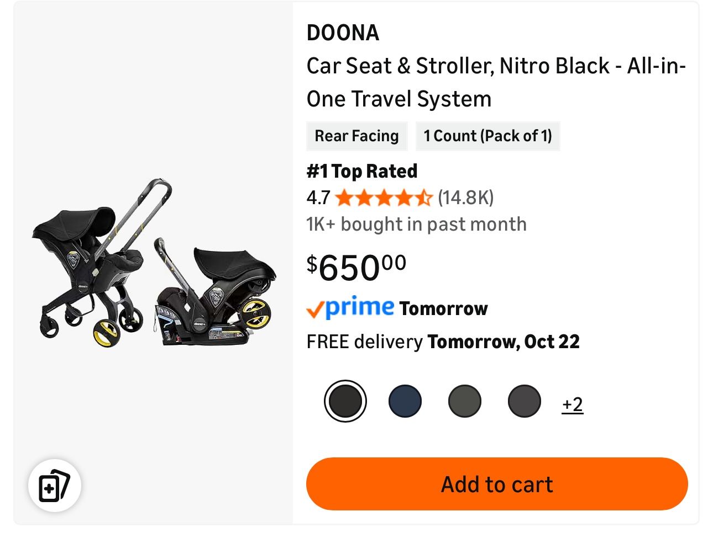Image resolution: width=713 pixels, height=533 pixels.
Task: Open the 1 Count (Pack of 1) option
Action: coord(488,136)
